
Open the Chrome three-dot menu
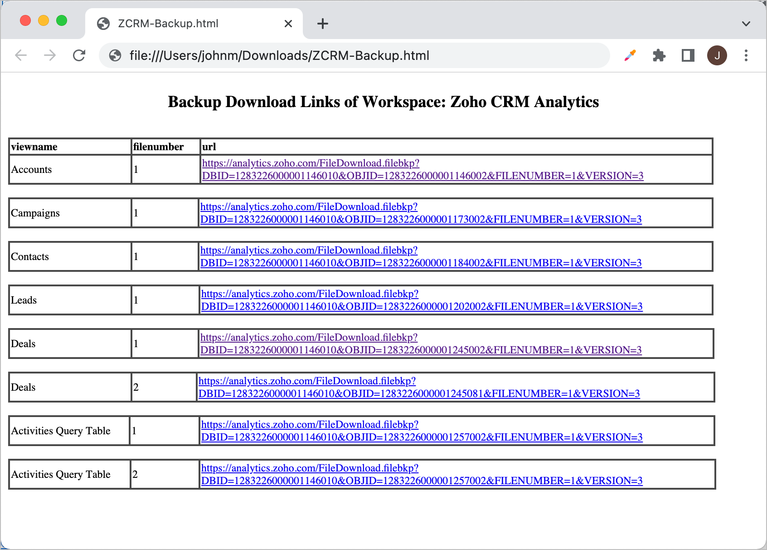(x=746, y=55)
